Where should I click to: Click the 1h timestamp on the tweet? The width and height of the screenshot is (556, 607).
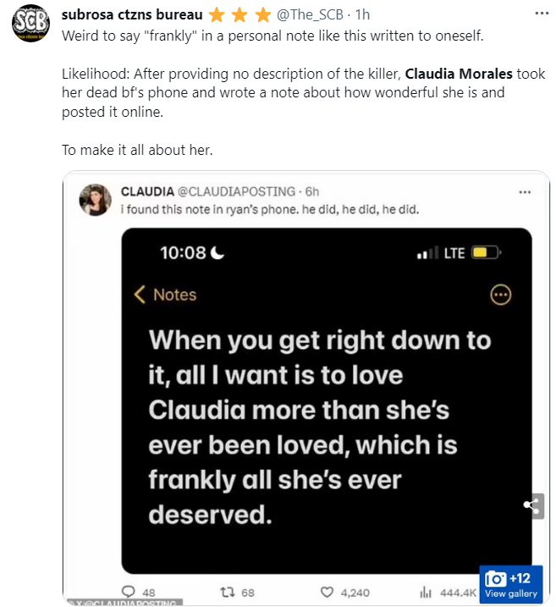(361, 15)
